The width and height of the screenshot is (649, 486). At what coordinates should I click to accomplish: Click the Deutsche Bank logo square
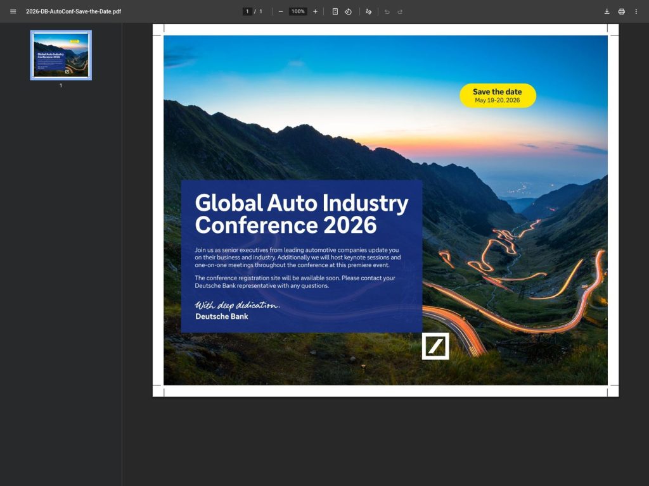point(435,345)
